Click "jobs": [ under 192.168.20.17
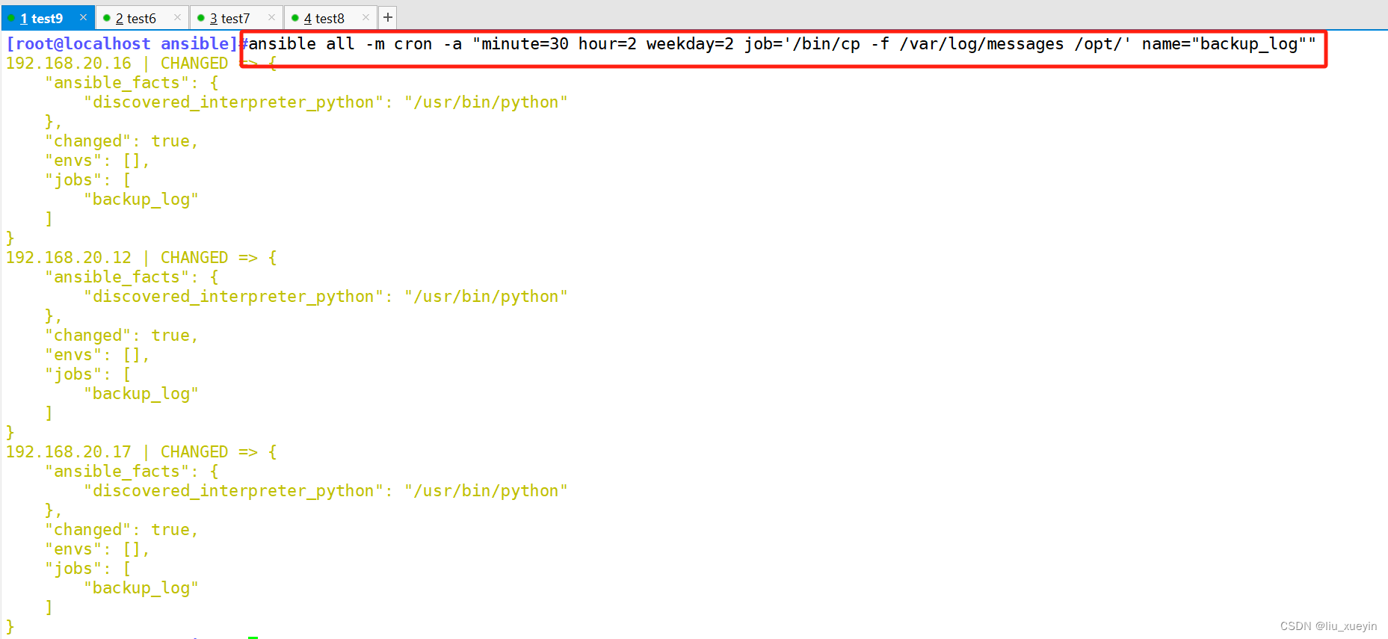The width and height of the screenshot is (1388, 639). point(88,569)
